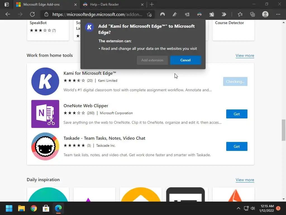
Task: Click the OneNote Web Clipper purple logo
Action: [x=45, y=114]
